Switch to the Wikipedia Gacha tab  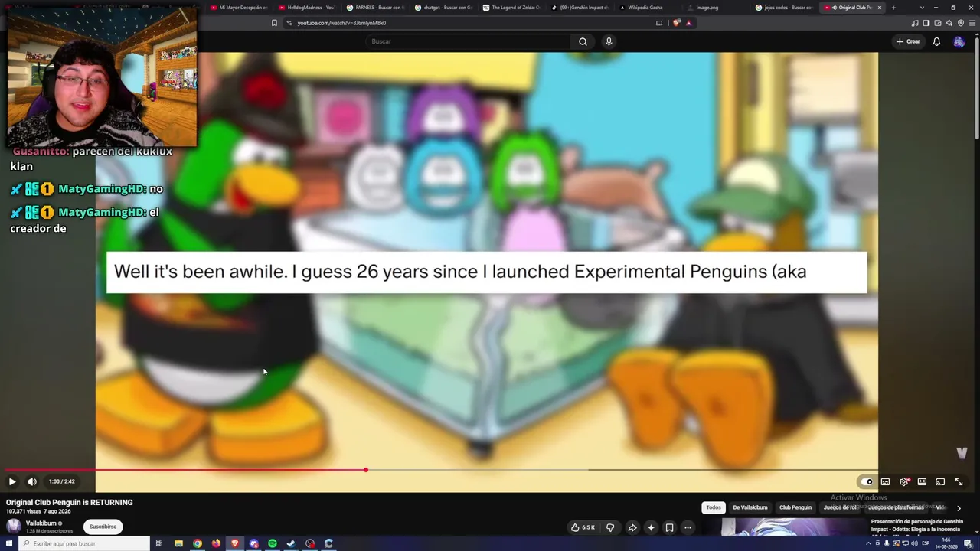click(648, 8)
